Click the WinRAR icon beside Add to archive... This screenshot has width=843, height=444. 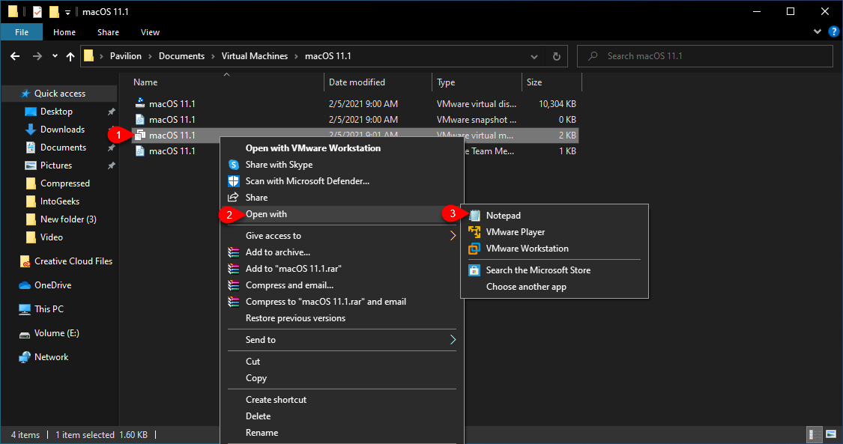233,252
